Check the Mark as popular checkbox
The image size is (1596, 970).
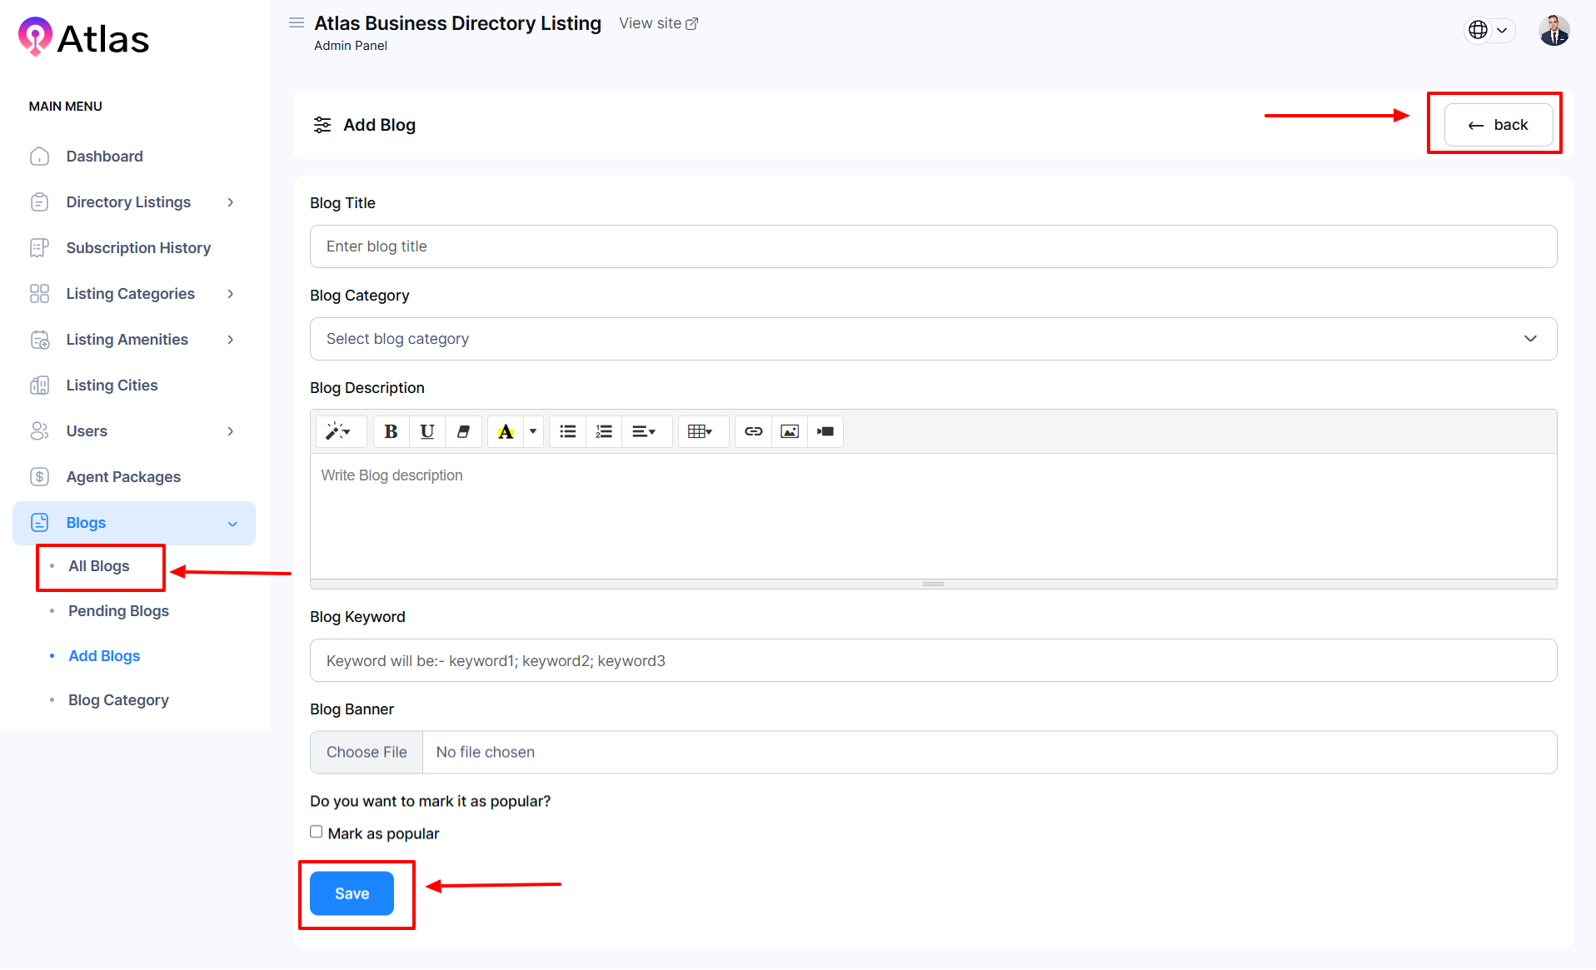(x=317, y=832)
